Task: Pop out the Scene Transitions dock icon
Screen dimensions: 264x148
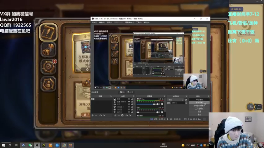Action: click(x=186, y=96)
